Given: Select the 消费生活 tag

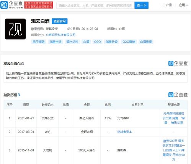Looking at the screenshot, I should [x=56, y=42].
